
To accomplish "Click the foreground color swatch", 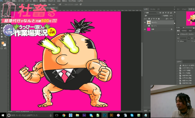I will (3, 43).
